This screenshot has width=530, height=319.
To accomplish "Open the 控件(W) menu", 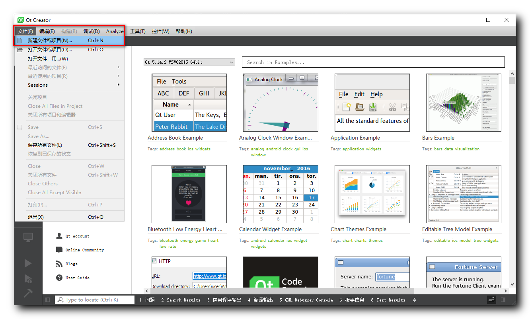I will click(160, 31).
